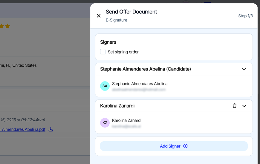The height and width of the screenshot is (164, 260).
Task: Click Karolina Zanardi's blurred email address
Action: 126,126
